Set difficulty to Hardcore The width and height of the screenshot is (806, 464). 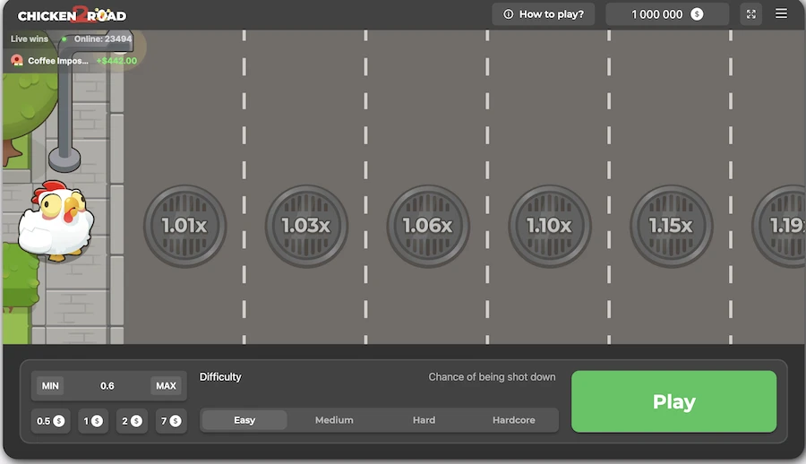click(513, 420)
